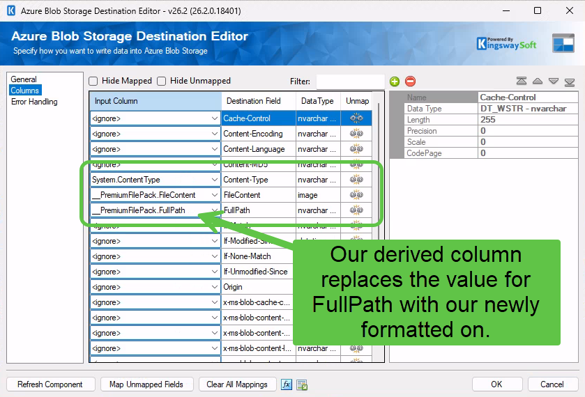Screen dimensions: 585x397
Task: Move item to bottom arrow icon
Action: click(570, 81)
